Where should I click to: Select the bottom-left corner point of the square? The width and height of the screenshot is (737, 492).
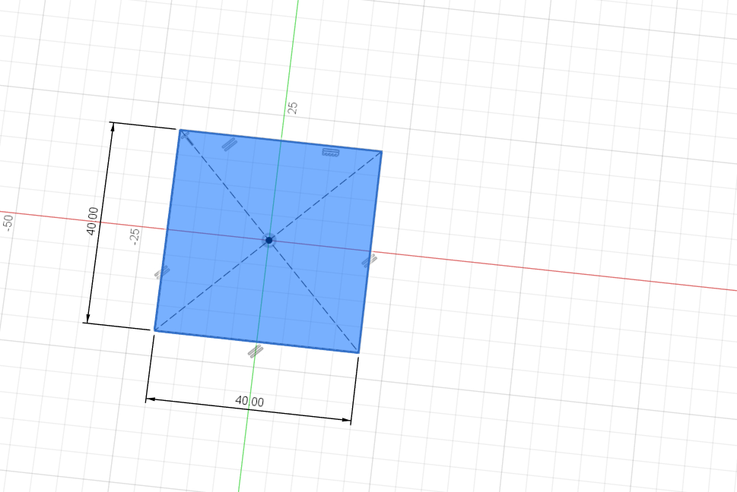tap(154, 330)
